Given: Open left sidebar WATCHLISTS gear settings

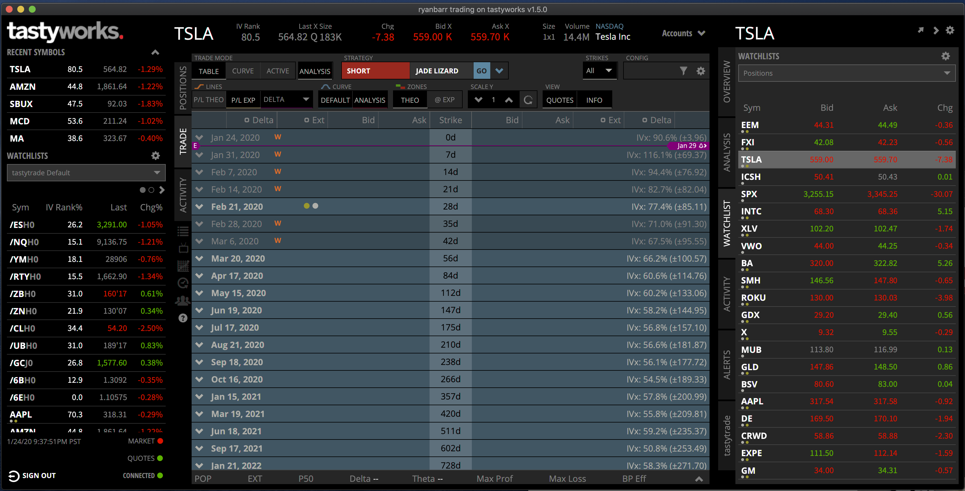Looking at the screenshot, I should (155, 155).
